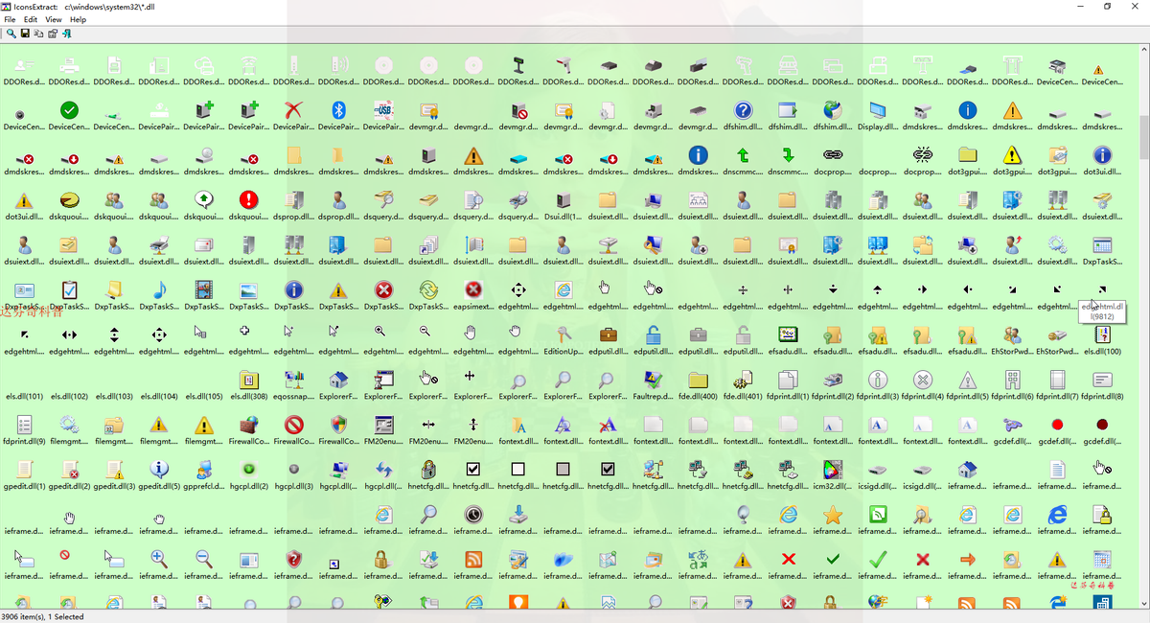Select the eapsimext red X icon

[473, 289]
